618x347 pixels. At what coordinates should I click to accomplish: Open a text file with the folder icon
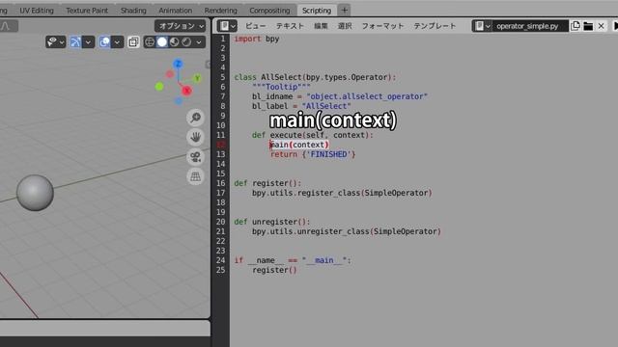point(588,26)
